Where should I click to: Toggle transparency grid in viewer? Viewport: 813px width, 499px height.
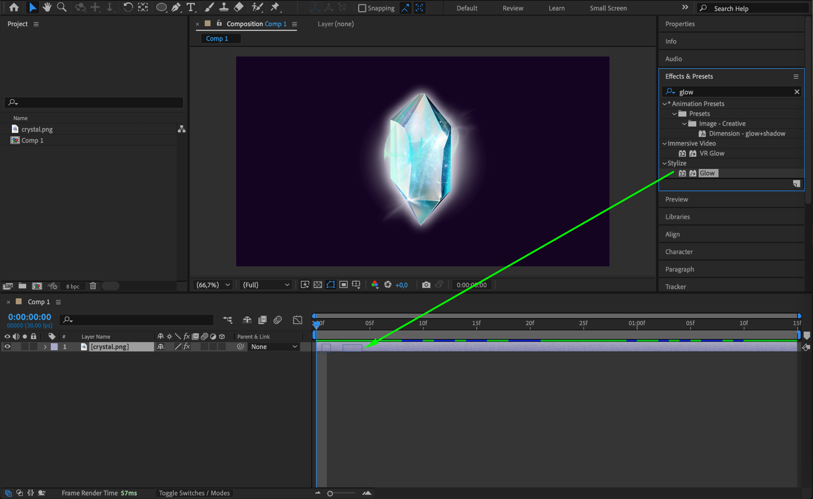[x=318, y=285]
